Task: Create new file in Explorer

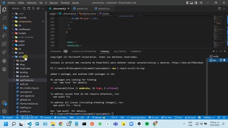Action: tap(24, 9)
